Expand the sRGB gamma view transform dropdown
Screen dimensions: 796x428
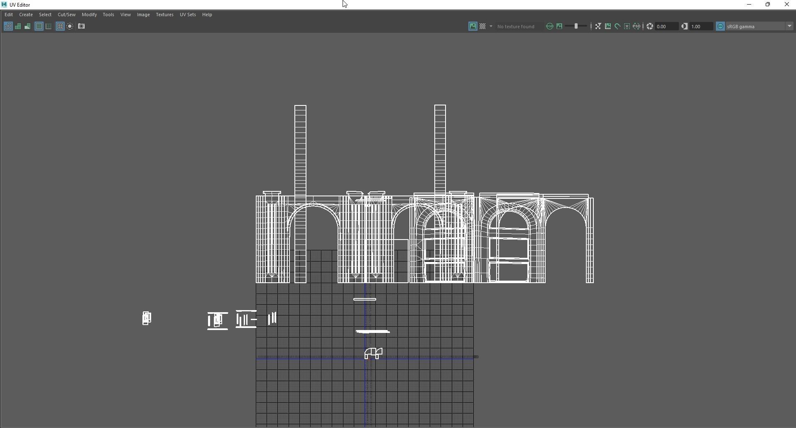[x=789, y=26]
